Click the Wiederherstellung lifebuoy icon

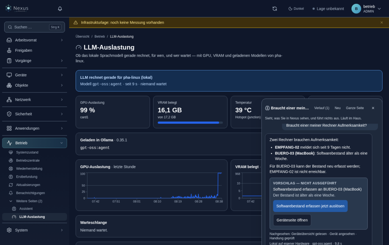tap(11, 169)
